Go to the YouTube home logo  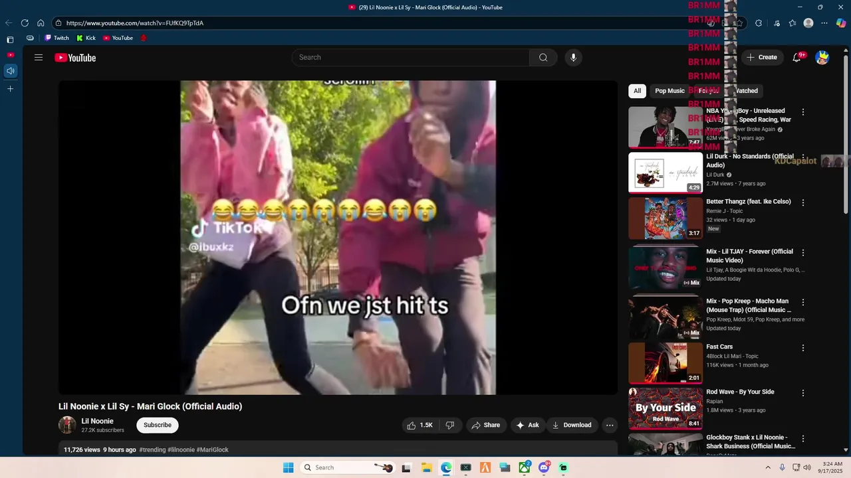coord(75,58)
